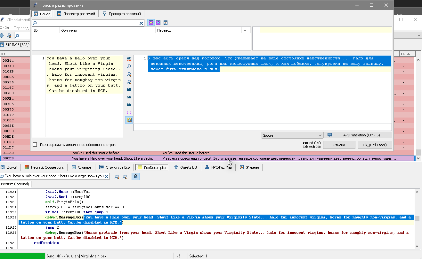
Task: Click the spell check 'ab' icon
Action: (129, 59)
